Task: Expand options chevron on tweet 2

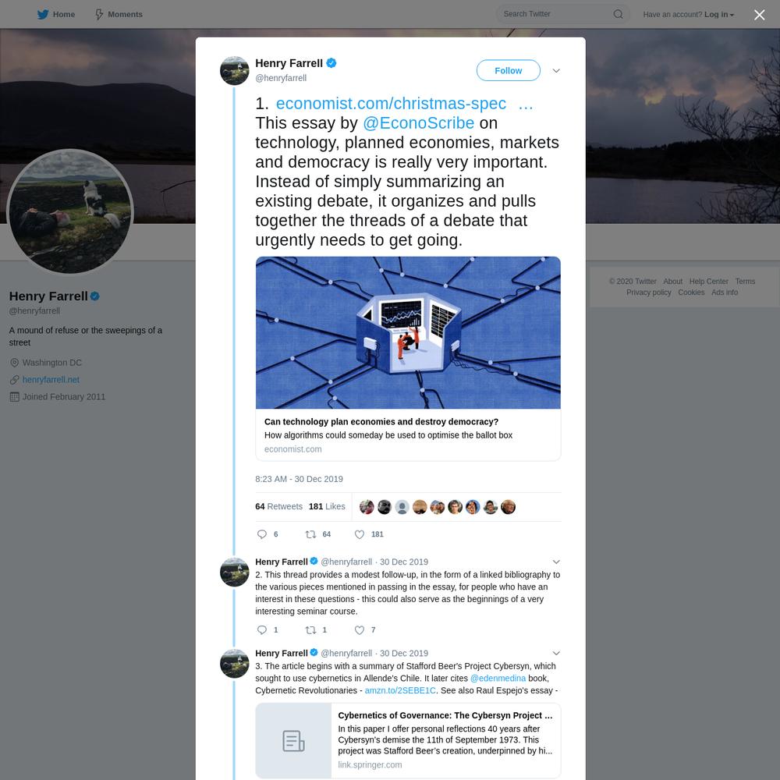Action: [556, 562]
